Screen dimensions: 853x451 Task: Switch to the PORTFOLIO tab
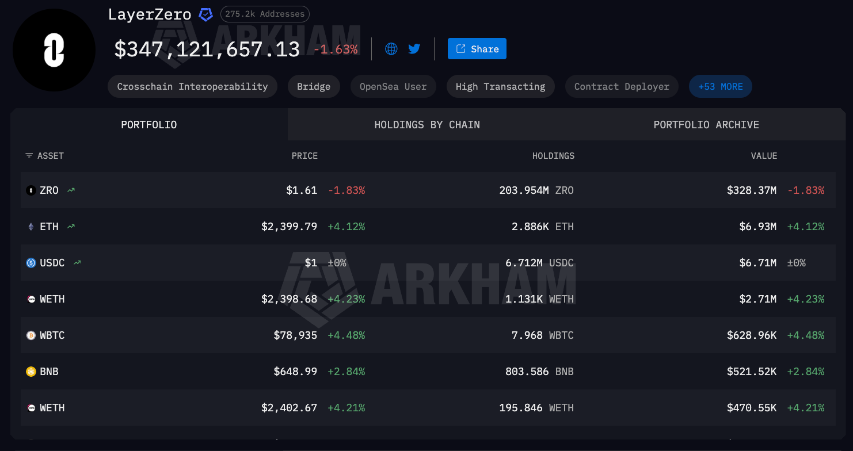click(149, 125)
